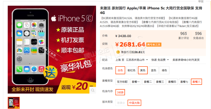Choose package 套餐八
This screenshot has height=109, width=211.
pyautogui.click(x=196, y=82)
